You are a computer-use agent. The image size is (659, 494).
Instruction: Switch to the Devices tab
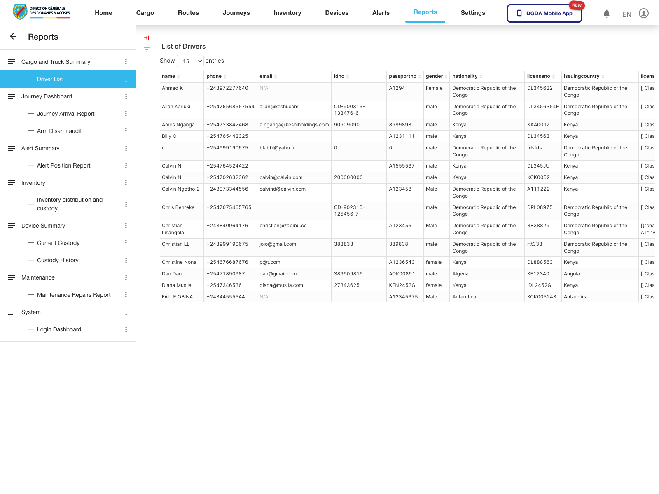337,13
